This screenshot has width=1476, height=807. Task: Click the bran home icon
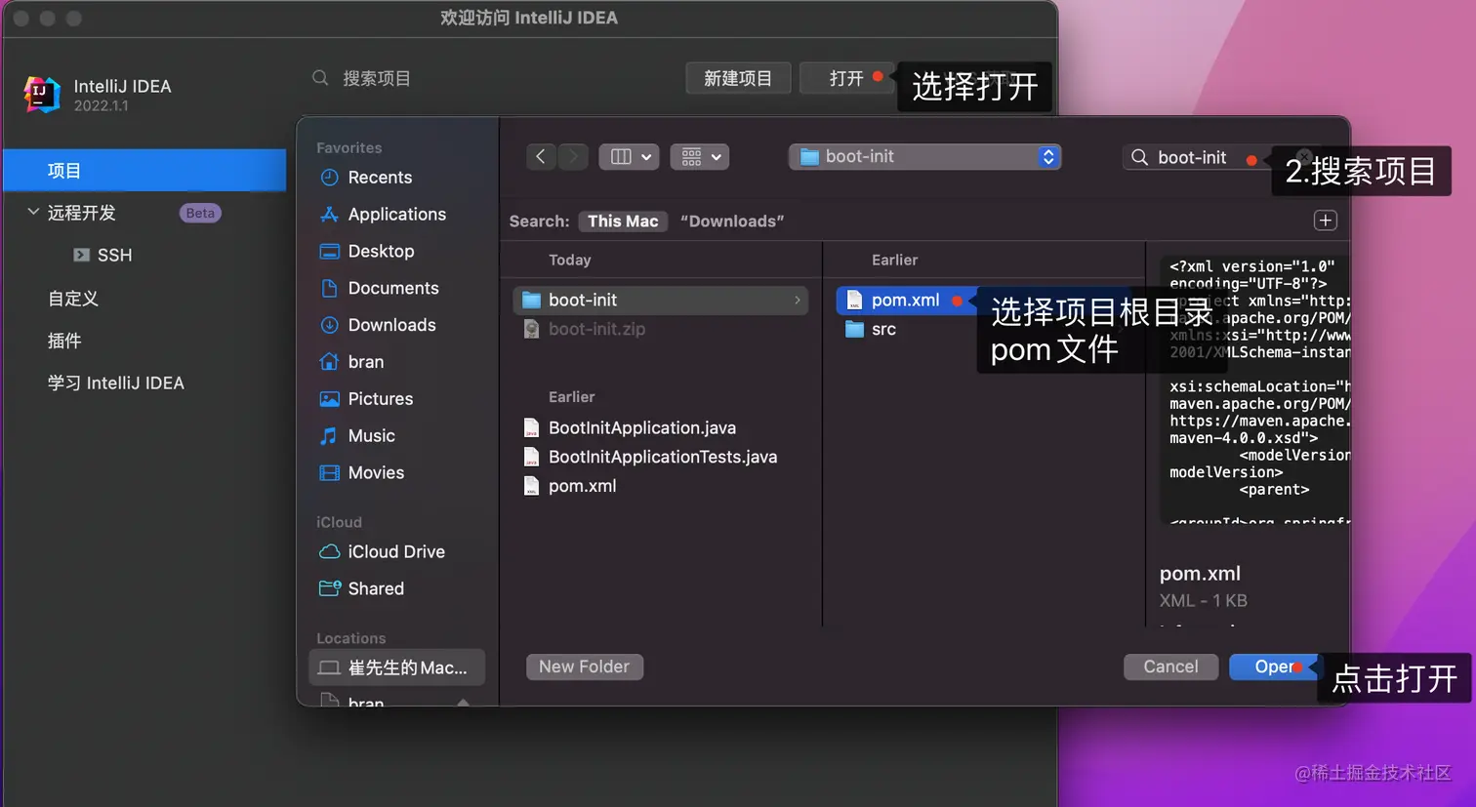(330, 362)
